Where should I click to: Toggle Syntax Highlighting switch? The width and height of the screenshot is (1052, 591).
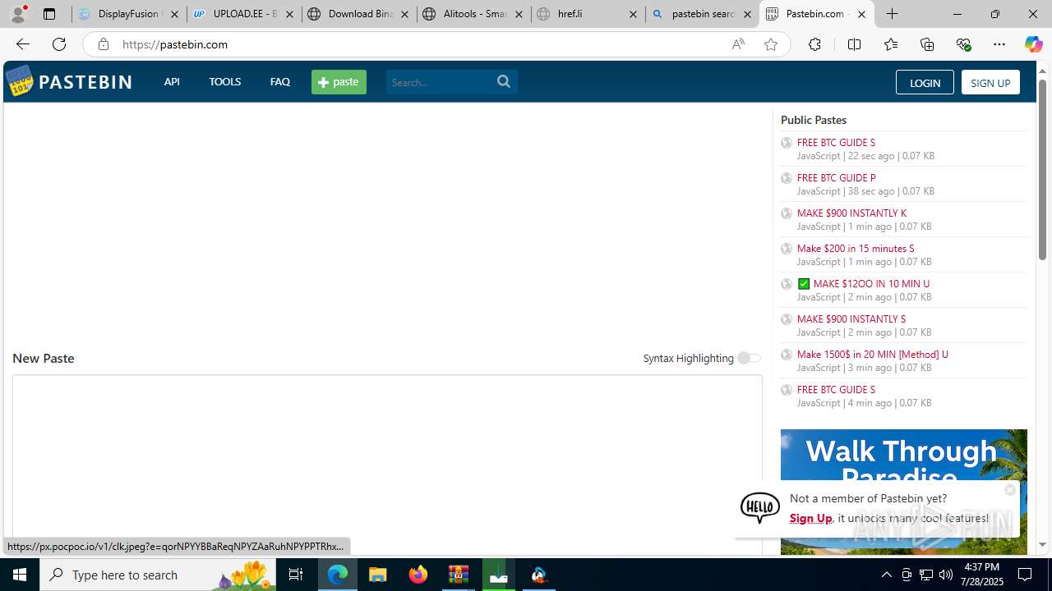749,358
